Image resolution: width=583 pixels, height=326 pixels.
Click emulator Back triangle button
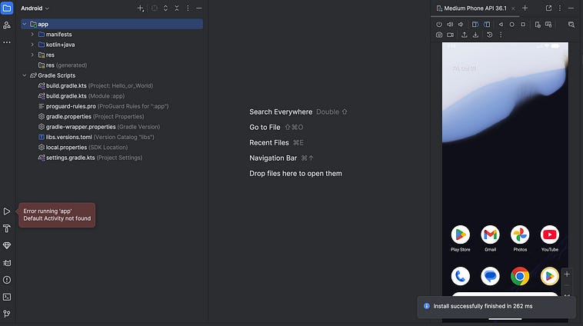(501, 25)
